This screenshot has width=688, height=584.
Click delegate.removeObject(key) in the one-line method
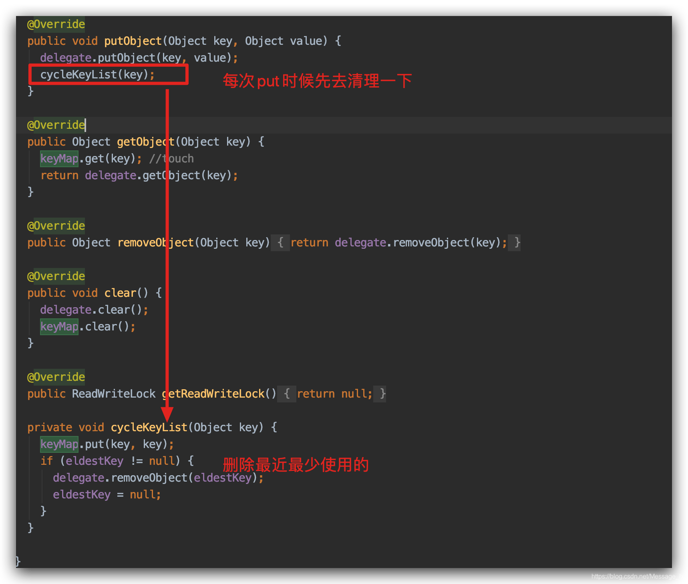pos(418,243)
